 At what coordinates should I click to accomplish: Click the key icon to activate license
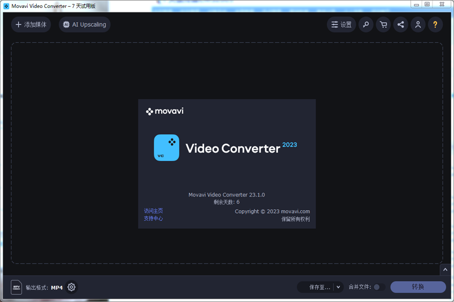[x=366, y=24]
